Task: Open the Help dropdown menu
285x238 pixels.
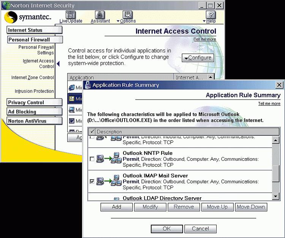Action: tap(209, 17)
